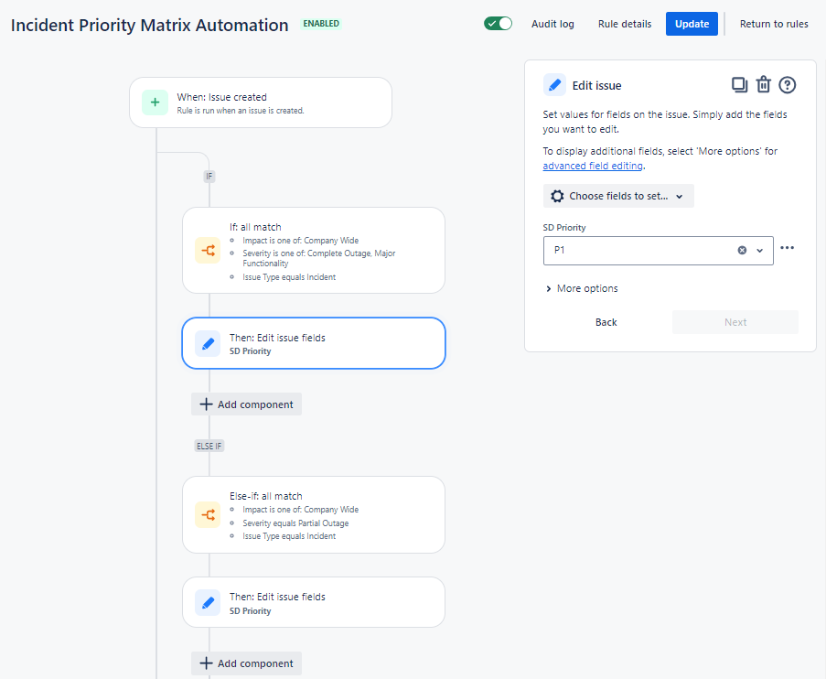
Task: Switch to Rule details
Action: pyautogui.click(x=624, y=24)
